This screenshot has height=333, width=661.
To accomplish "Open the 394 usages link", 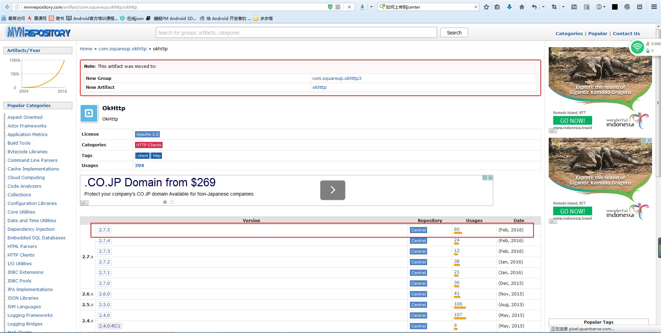I will (x=139, y=165).
